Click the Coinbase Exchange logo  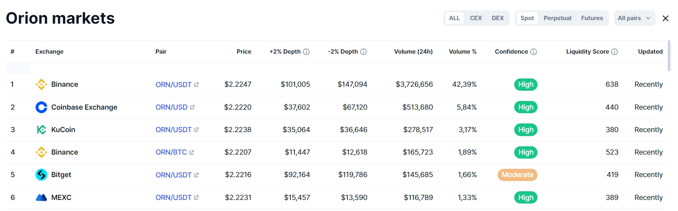point(41,107)
